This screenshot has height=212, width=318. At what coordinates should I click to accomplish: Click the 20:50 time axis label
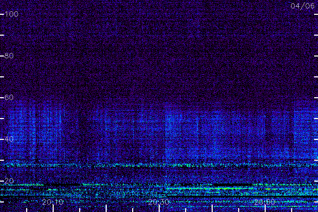click(x=265, y=202)
